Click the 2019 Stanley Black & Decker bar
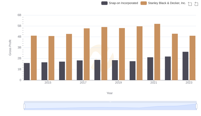The width and height of the screenshot is (201, 116). [122, 54]
